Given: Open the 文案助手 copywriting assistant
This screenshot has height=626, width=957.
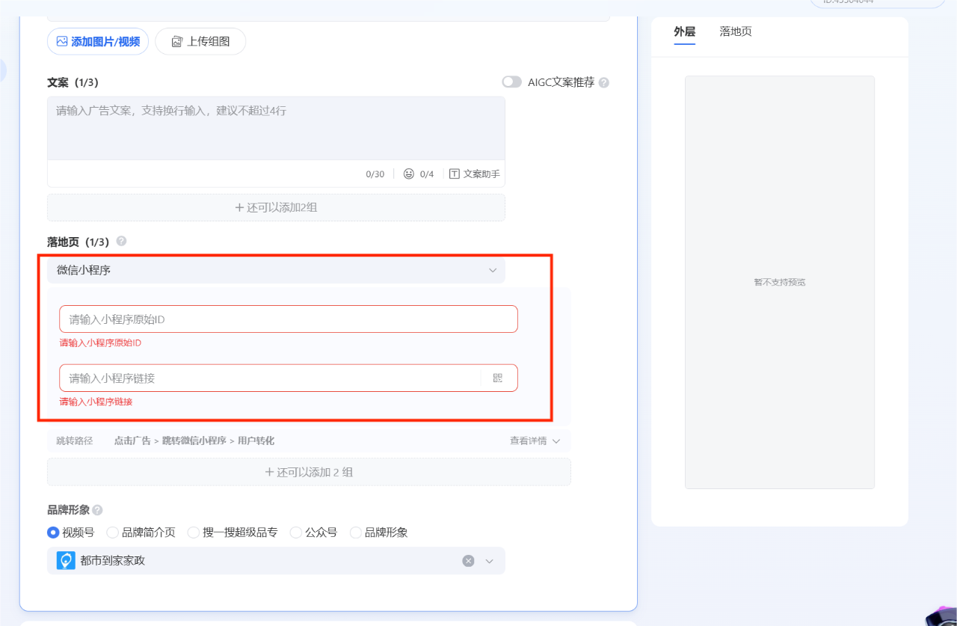Looking at the screenshot, I should 475,174.
